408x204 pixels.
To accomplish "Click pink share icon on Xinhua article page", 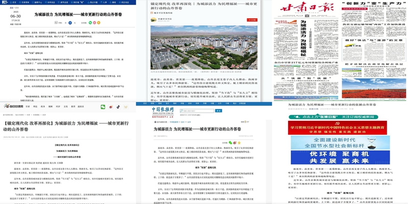I will (94, 22).
